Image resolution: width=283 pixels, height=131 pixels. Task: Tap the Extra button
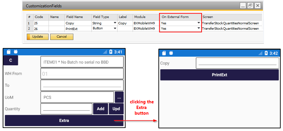pos(64,120)
